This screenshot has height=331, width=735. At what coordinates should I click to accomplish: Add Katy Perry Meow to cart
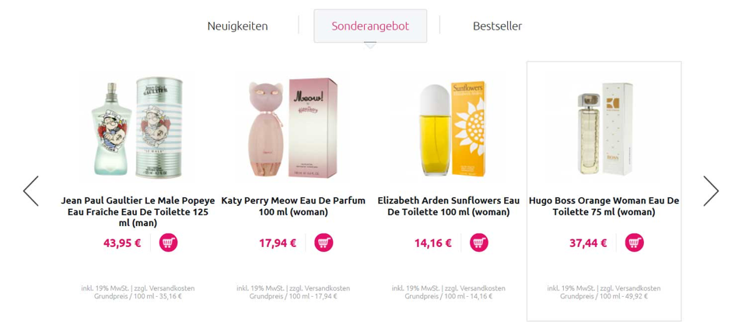tap(324, 242)
